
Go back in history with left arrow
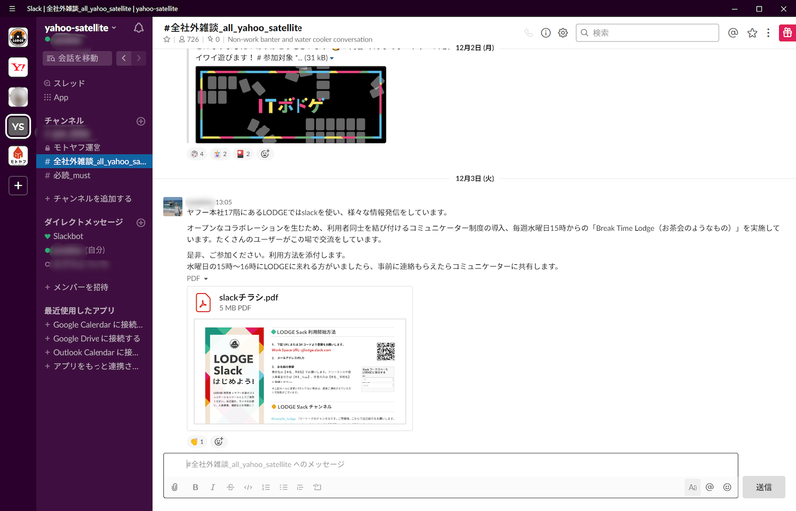pos(123,58)
